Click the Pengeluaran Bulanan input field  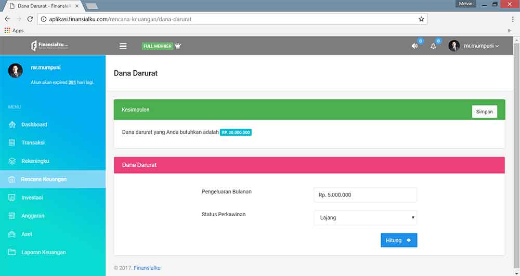[x=365, y=195]
